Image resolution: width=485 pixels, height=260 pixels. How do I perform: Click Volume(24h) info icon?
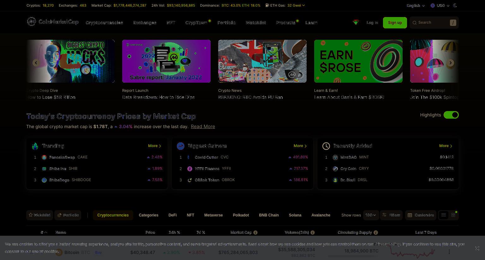coord(313,233)
